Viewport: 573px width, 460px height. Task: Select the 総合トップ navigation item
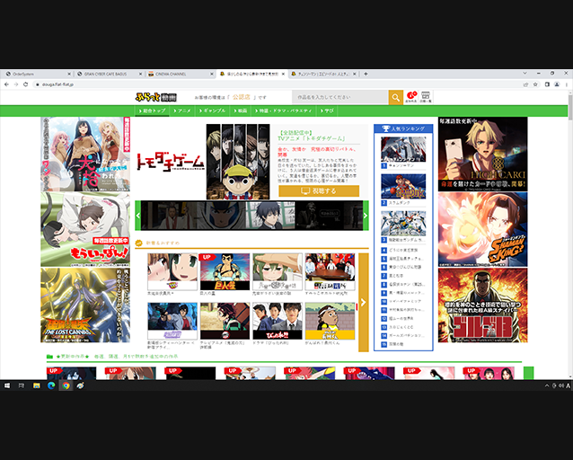tap(153, 111)
